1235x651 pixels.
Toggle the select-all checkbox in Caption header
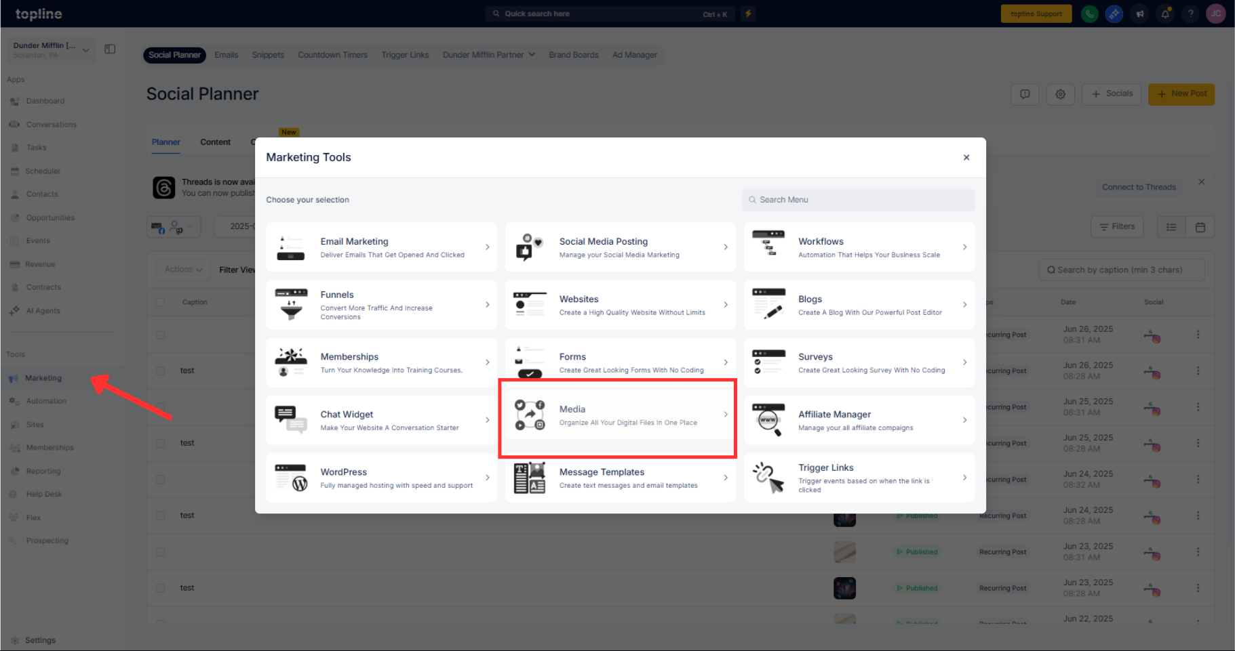(160, 302)
